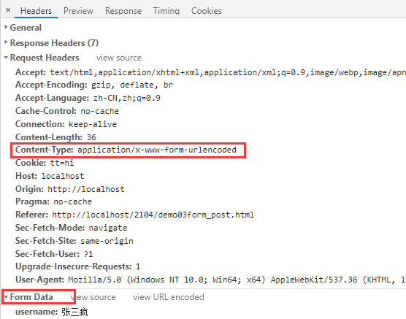This screenshot has height=319, width=406.
Task: Expand the General section arrow
Action: [x=6, y=27]
